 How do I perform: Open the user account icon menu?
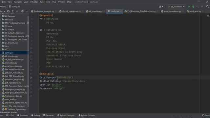click(161, 7)
